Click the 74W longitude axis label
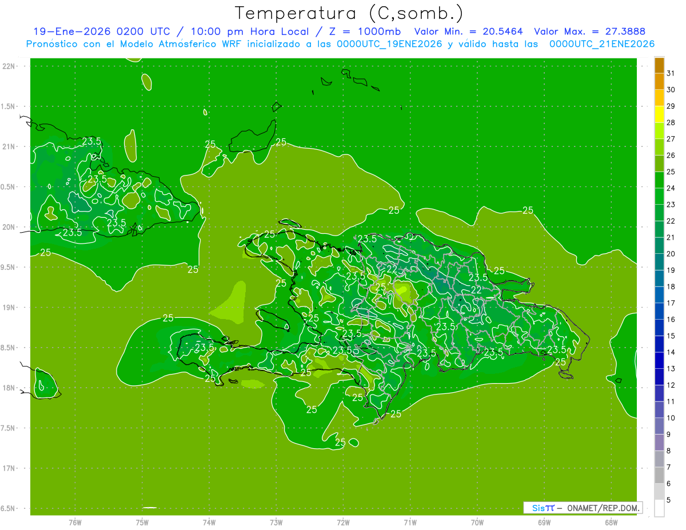686x530 pixels. [209, 522]
